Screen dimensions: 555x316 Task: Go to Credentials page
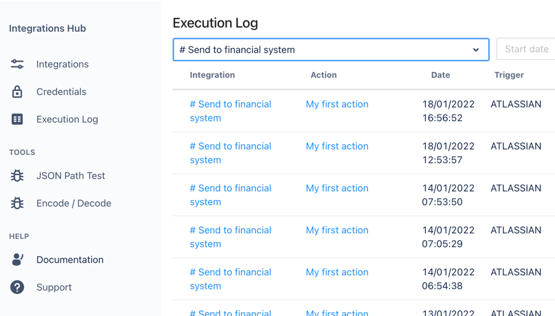[x=61, y=92]
